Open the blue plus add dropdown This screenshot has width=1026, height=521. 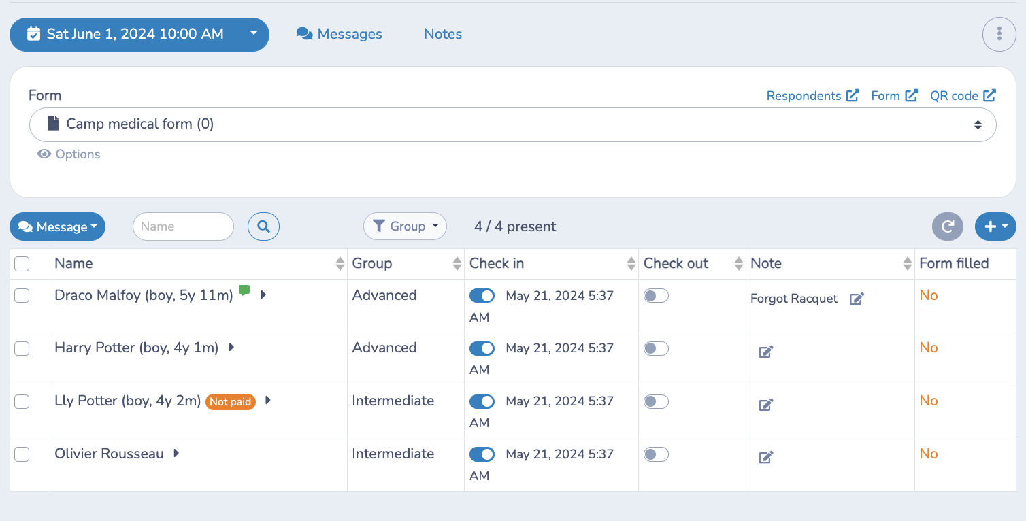[995, 226]
